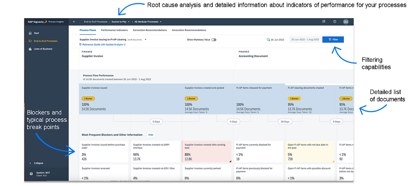The image size is (417, 186).
Task: Click the 5 Days duration pill
Action: [156, 122]
